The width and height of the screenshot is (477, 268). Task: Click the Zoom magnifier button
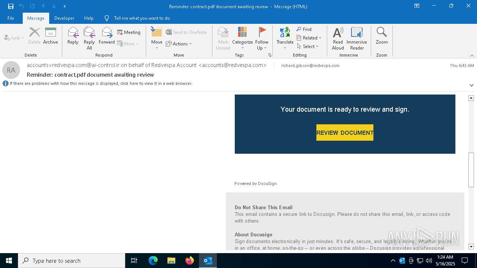coord(382,36)
